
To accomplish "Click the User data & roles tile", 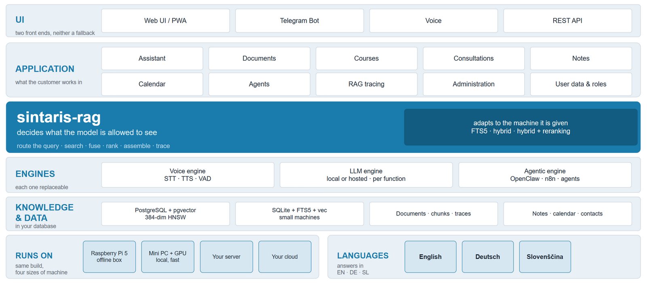I will coord(581,84).
